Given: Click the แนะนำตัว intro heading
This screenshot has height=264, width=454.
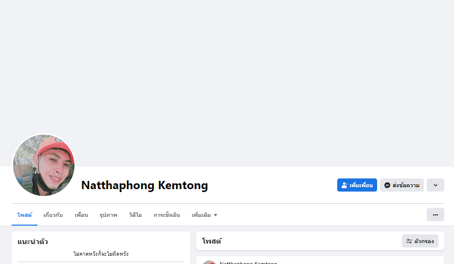Looking at the screenshot, I should pyautogui.click(x=33, y=242).
